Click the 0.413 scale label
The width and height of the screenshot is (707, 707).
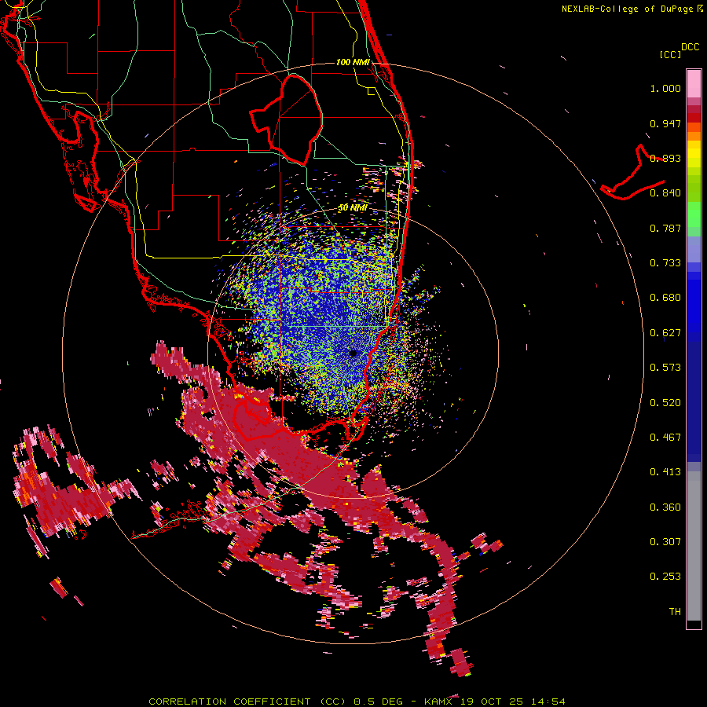[x=665, y=472]
